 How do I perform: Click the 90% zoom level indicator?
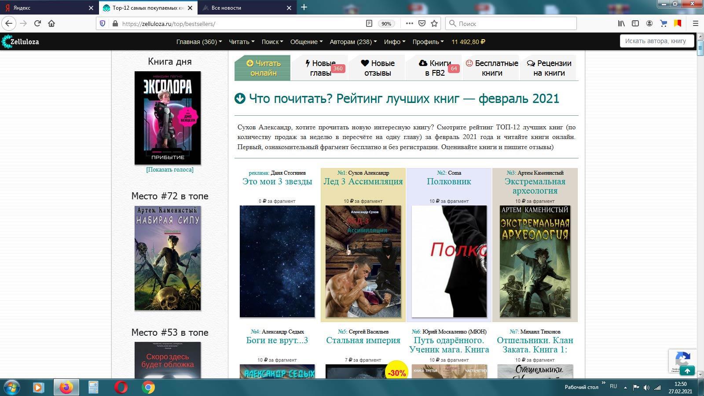click(x=386, y=24)
